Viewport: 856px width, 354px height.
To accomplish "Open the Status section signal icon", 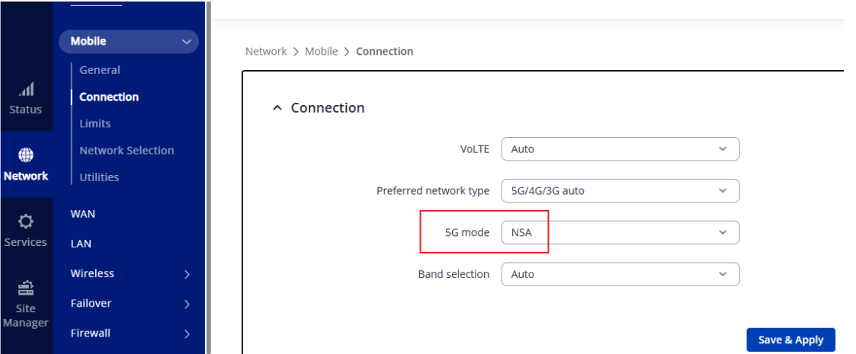I will tap(26, 90).
